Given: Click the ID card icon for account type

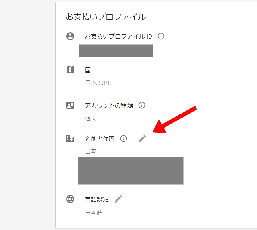Looking at the screenshot, I should click(x=70, y=105).
